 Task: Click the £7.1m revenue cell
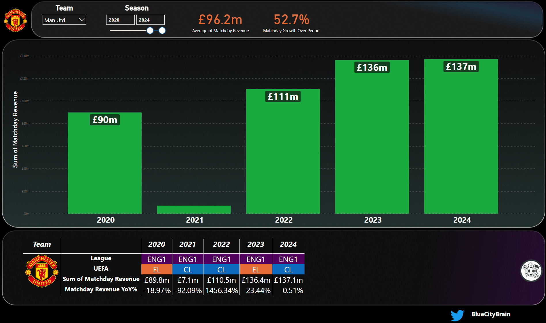pyautogui.click(x=188, y=280)
